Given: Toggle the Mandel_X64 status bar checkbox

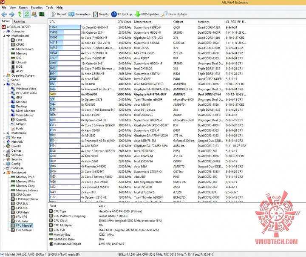Looking at the screenshot, I should [3, 254].
